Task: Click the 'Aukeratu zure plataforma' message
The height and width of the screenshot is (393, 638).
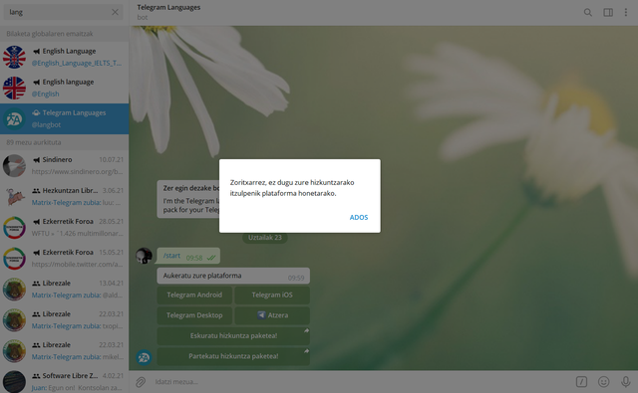Action: click(233, 276)
